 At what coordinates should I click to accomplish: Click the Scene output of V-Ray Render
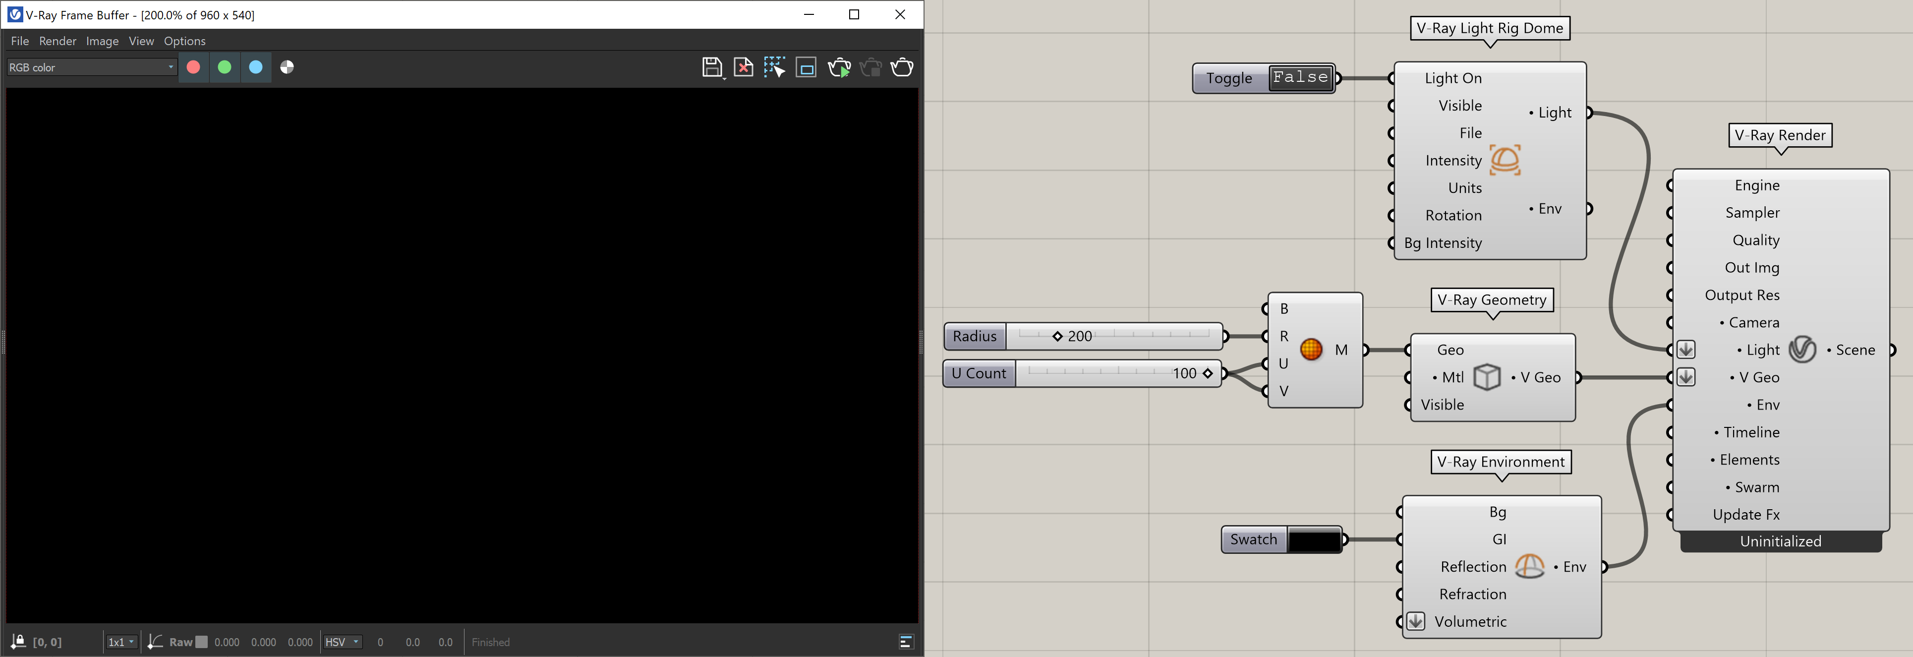click(1855, 350)
